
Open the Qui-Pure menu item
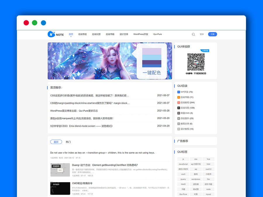pos(158,34)
